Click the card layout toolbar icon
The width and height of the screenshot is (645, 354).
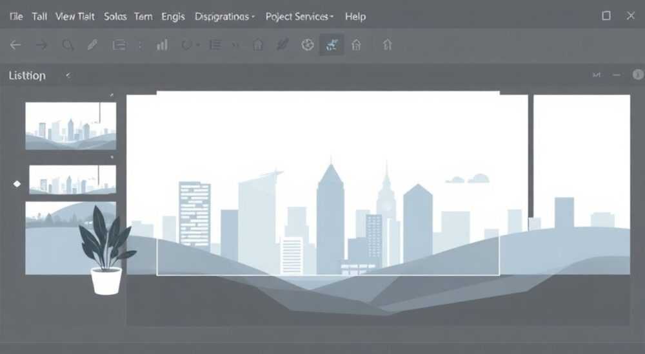[119, 45]
